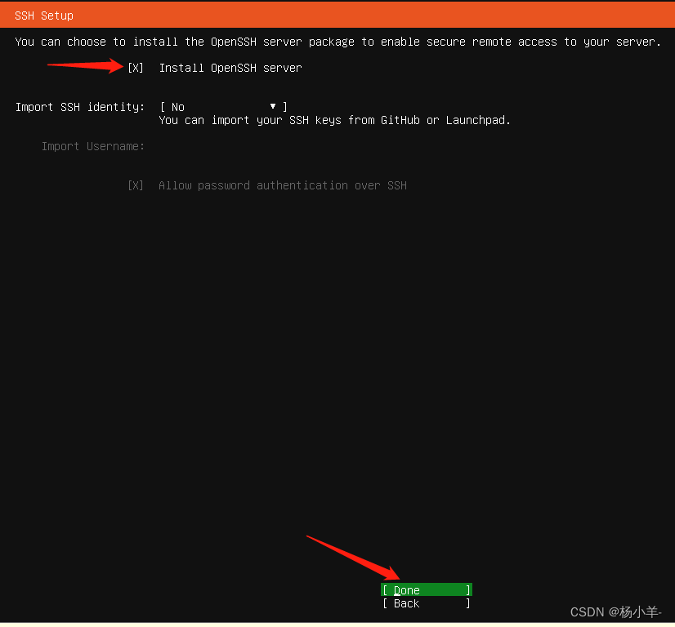Click the 'Allow password authentication over SSH' label

coord(283,185)
